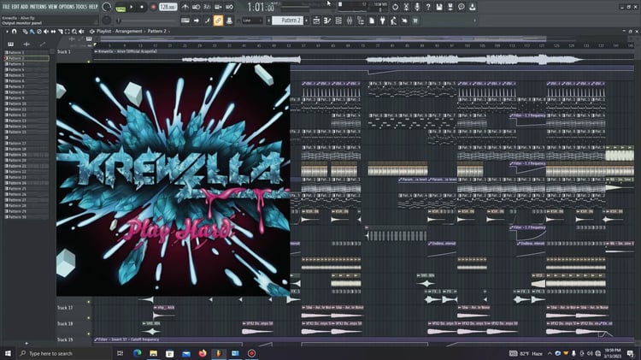Open the help question mark icon
Viewport: 641px width, 360px height.
point(428,7)
